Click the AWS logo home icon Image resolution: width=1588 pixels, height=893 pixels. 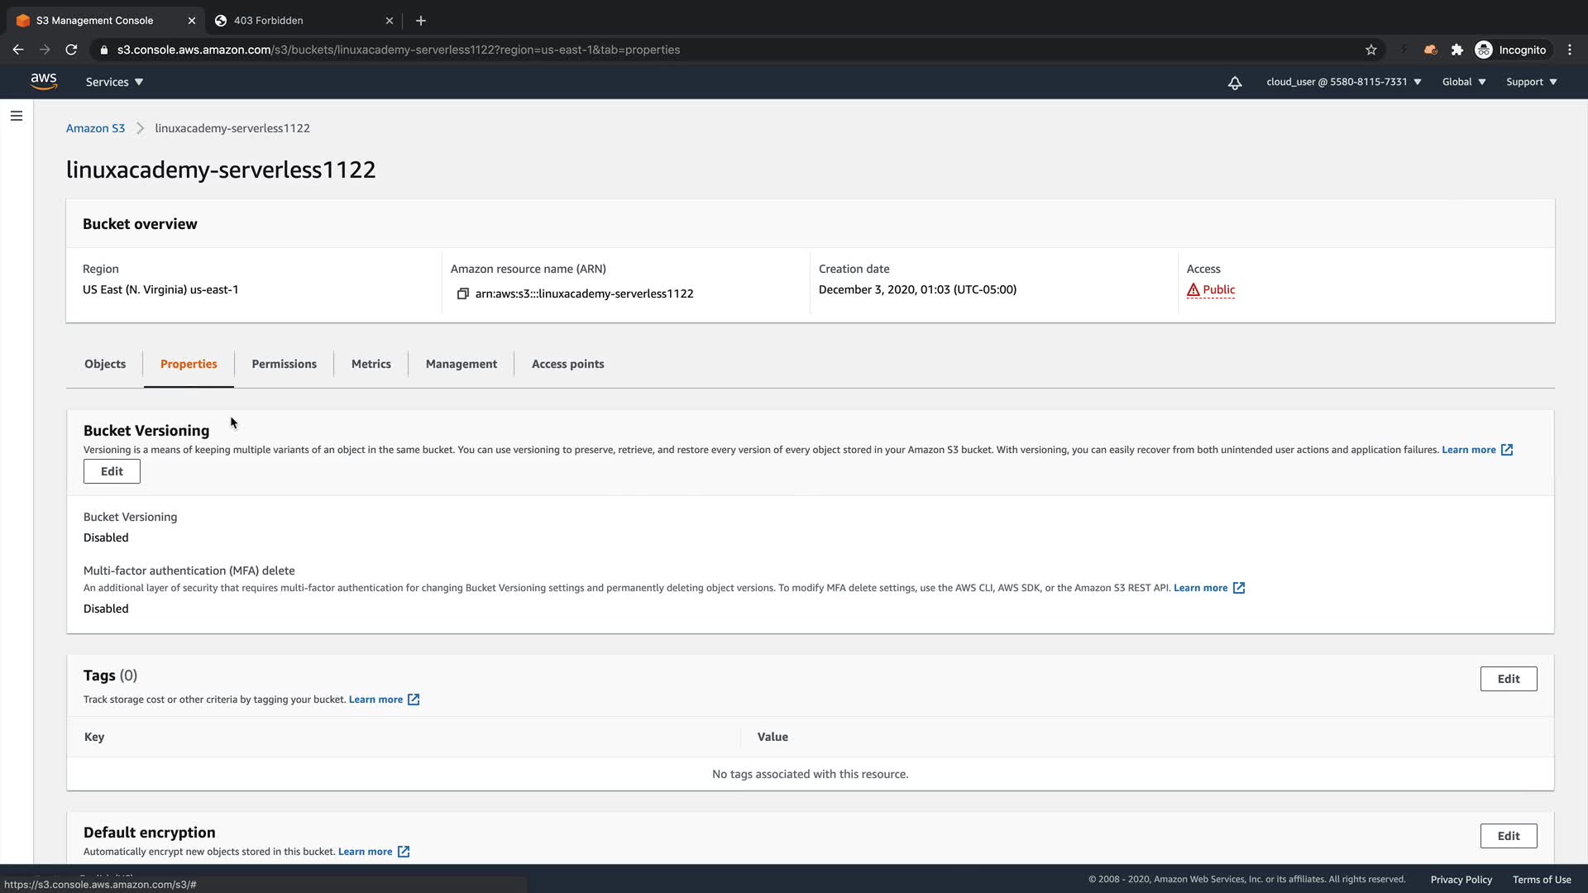click(44, 81)
